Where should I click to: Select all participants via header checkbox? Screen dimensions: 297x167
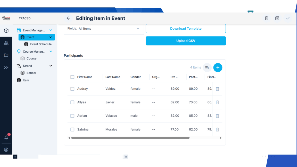pos(72,77)
